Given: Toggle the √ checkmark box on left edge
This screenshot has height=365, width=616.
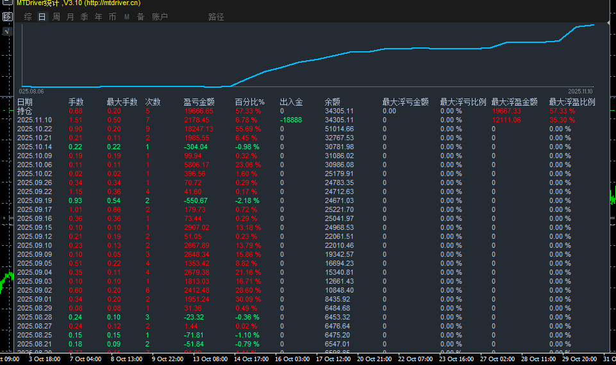Looking at the screenshot, I should tap(7, 31).
